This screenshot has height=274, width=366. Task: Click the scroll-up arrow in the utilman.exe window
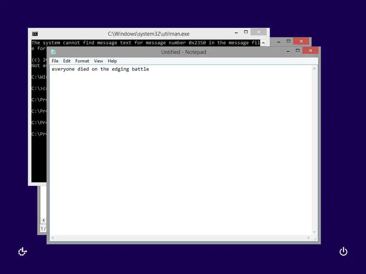263,43
